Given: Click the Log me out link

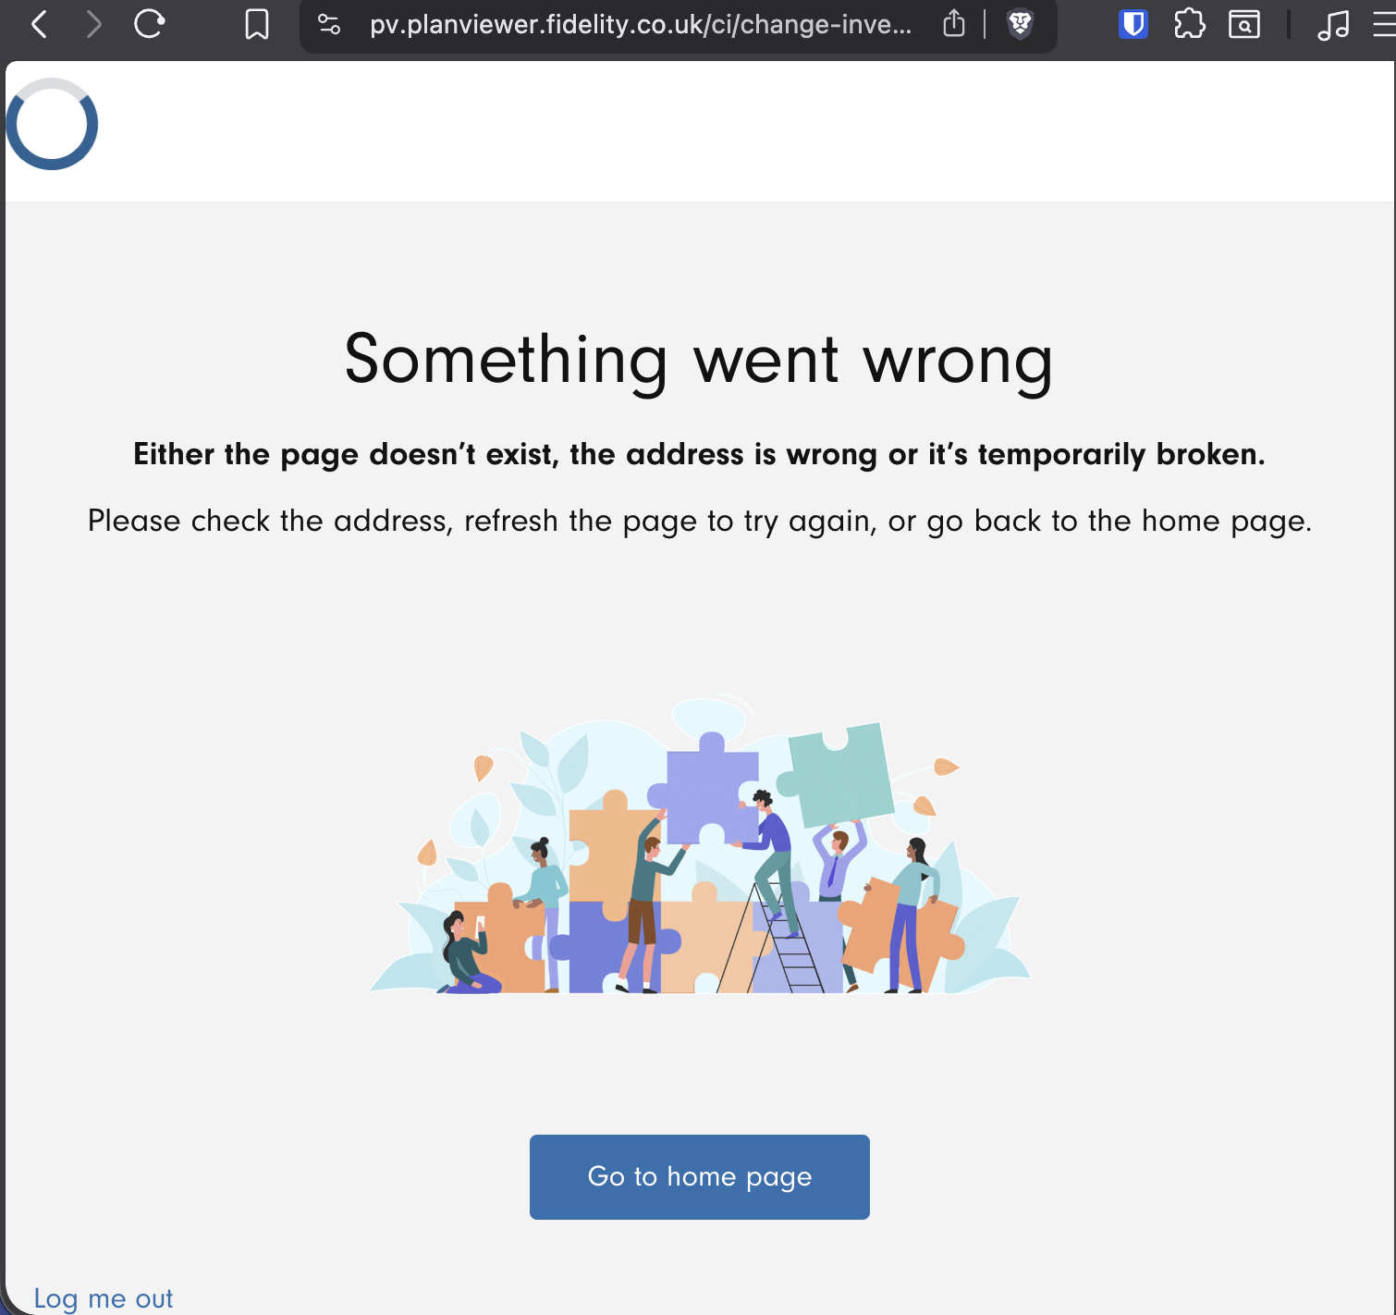Looking at the screenshot, I should [x=103, y=1298].
